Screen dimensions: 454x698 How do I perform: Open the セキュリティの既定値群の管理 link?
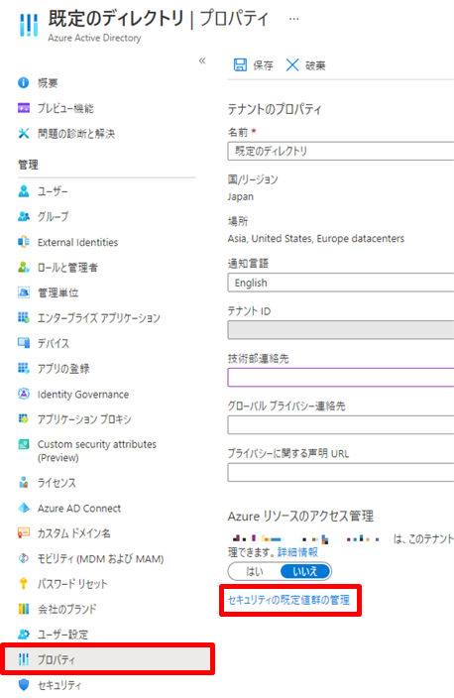(288, 600)
